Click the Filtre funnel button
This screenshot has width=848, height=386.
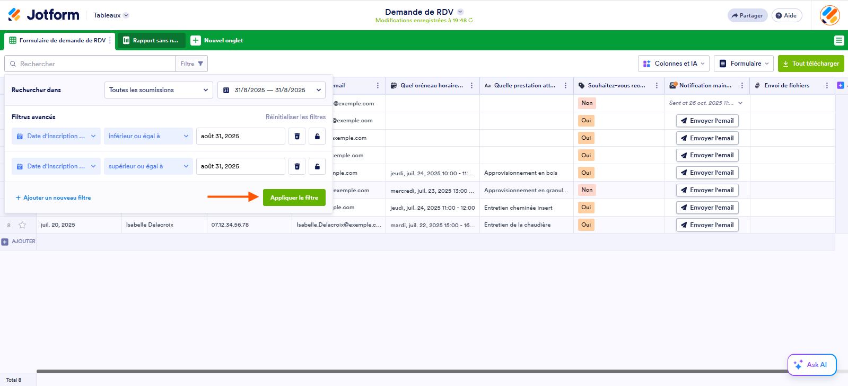pos(191,64)
